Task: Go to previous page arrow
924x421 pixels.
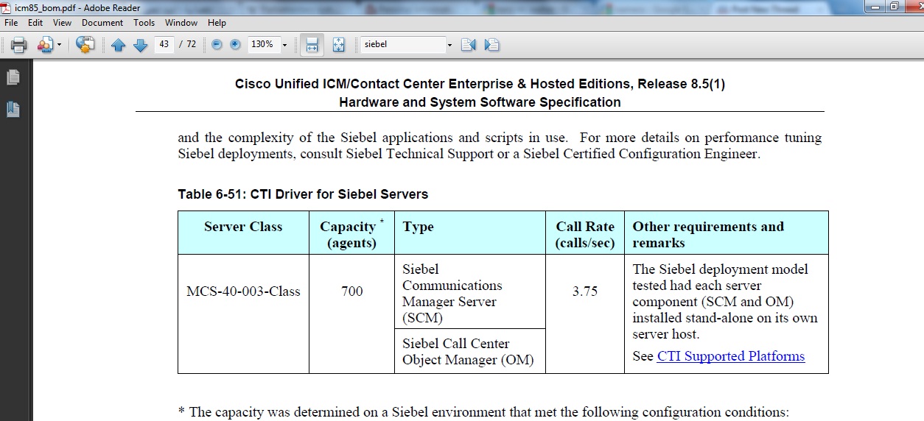Action: coord(119,45)
